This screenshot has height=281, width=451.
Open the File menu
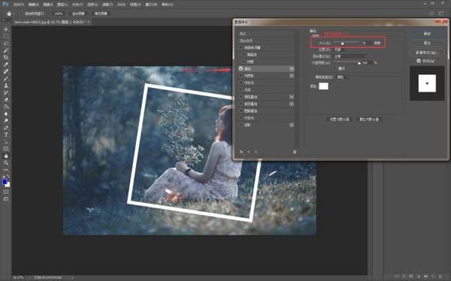click(x=19, y=5)
